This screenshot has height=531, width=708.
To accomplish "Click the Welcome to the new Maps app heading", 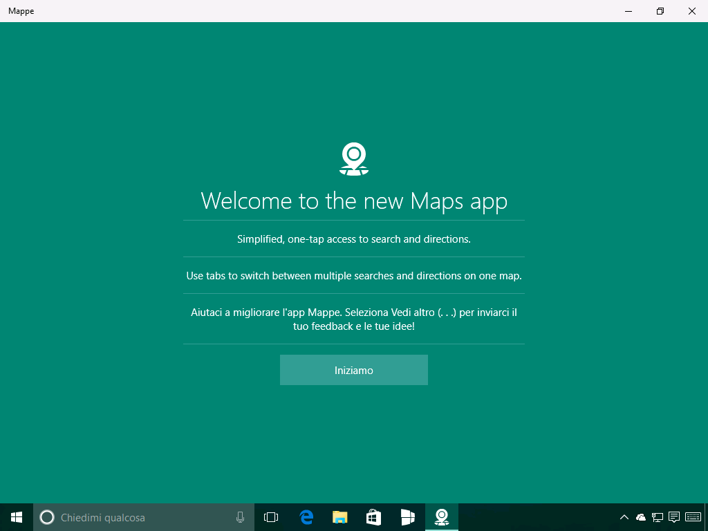I will point(354,201).
